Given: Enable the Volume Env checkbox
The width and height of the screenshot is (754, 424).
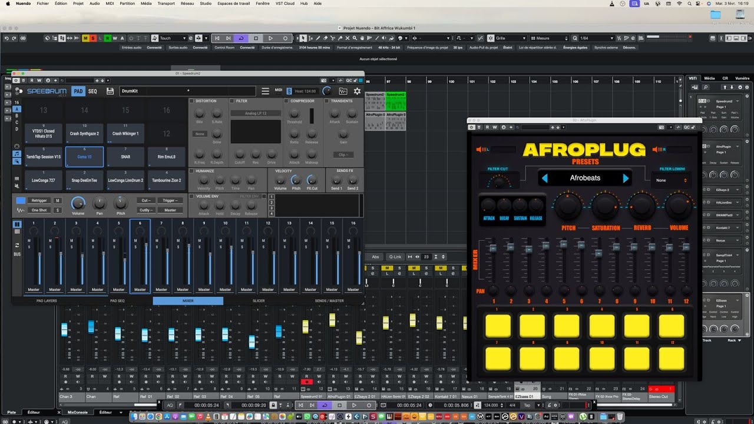Looking at the screenshot, I should click(191, 196).
